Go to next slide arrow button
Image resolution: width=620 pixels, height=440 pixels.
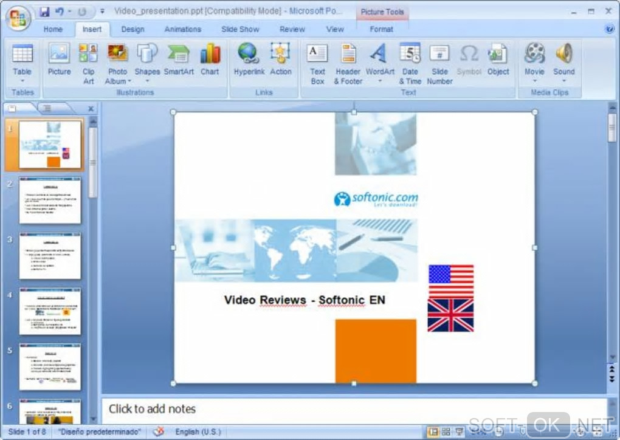click(611, 379)
